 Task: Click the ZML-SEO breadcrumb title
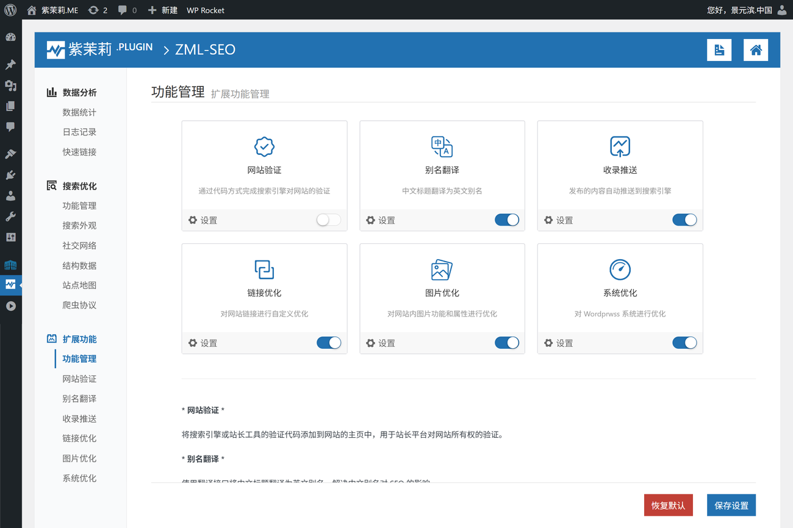coord(205,50)
